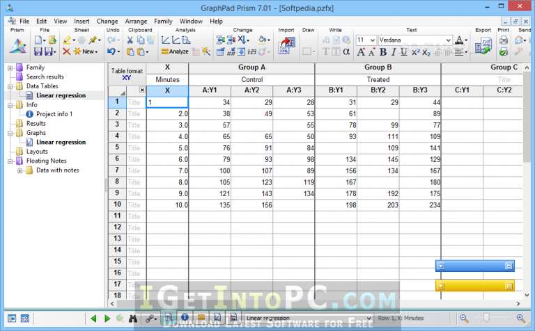
Task: Click the Analyze button
Action: (x=175, y=51)
